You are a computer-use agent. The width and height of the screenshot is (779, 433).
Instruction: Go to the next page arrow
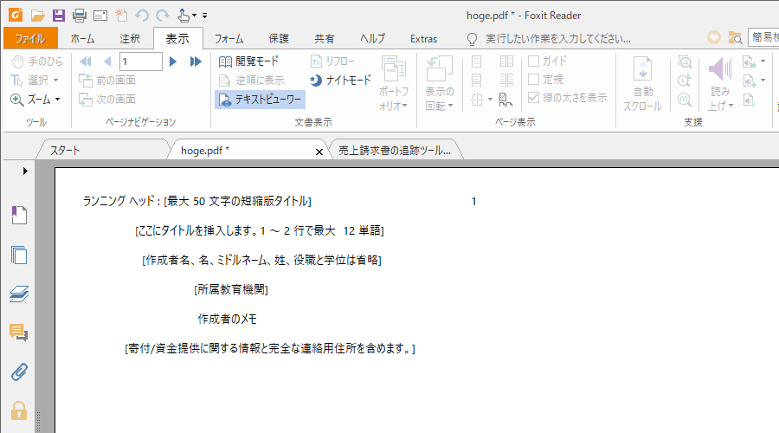click(x=173, y=61)
